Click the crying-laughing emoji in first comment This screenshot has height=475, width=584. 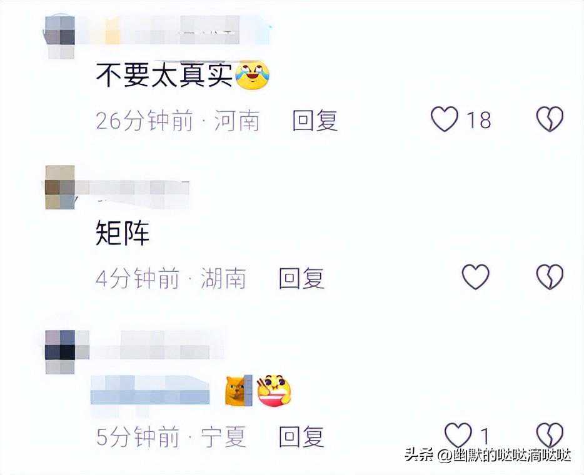(x=252, y=75)
